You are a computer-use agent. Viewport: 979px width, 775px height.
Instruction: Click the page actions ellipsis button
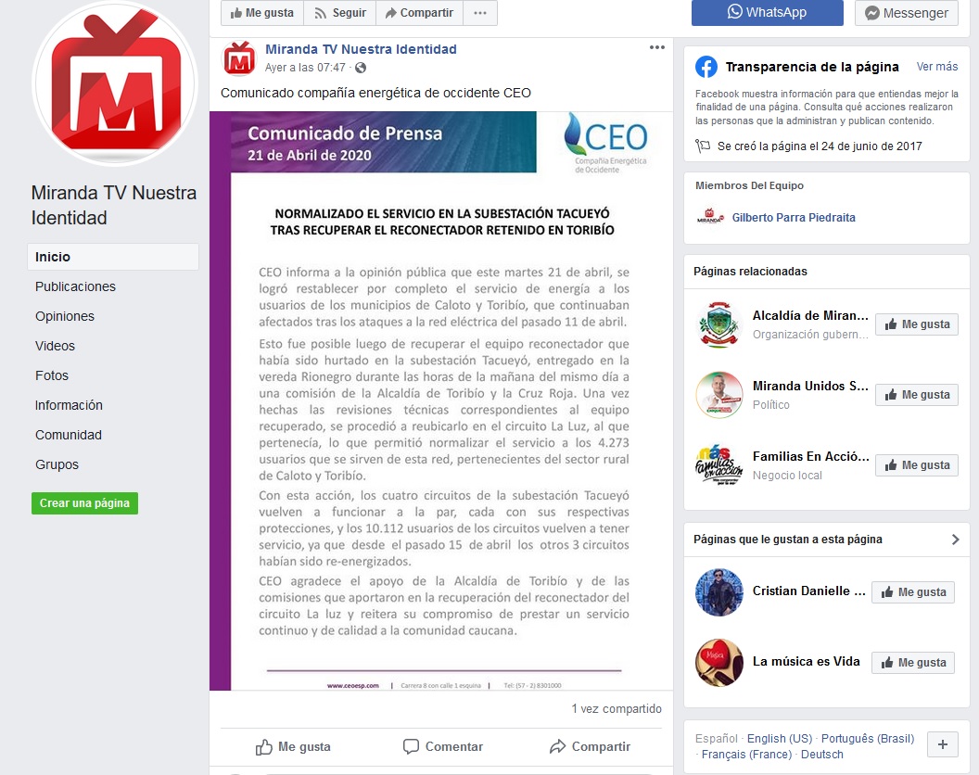pos(480,12)
